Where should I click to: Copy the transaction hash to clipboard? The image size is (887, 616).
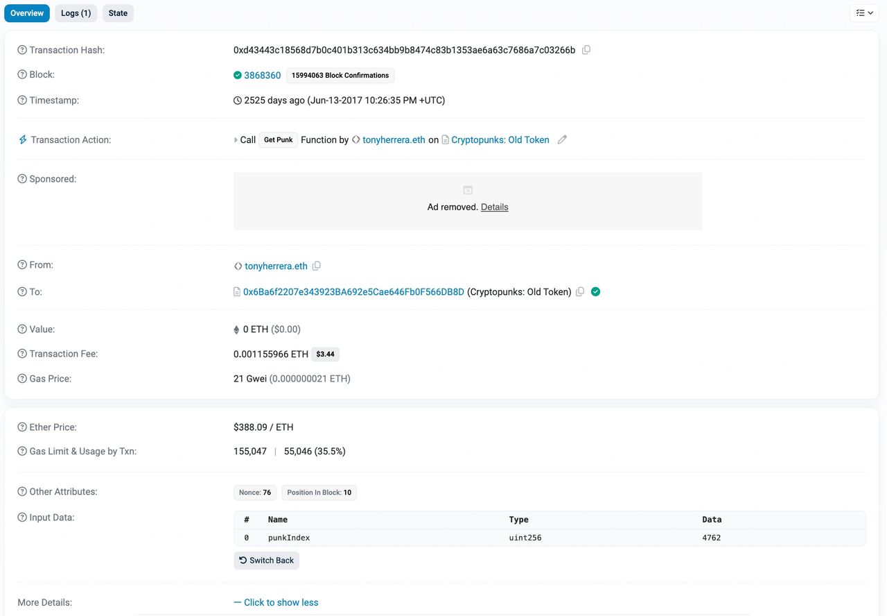click(586, 50)
